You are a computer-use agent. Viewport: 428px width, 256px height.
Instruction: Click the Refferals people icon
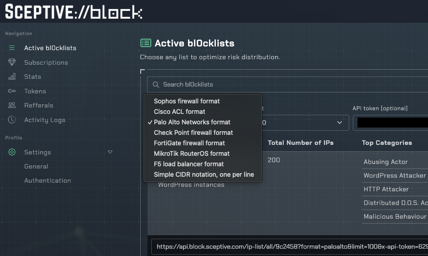(x=12, y=105)
